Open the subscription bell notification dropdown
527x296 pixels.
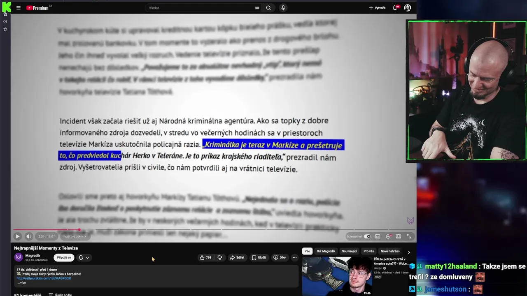(x=84, y=258)
